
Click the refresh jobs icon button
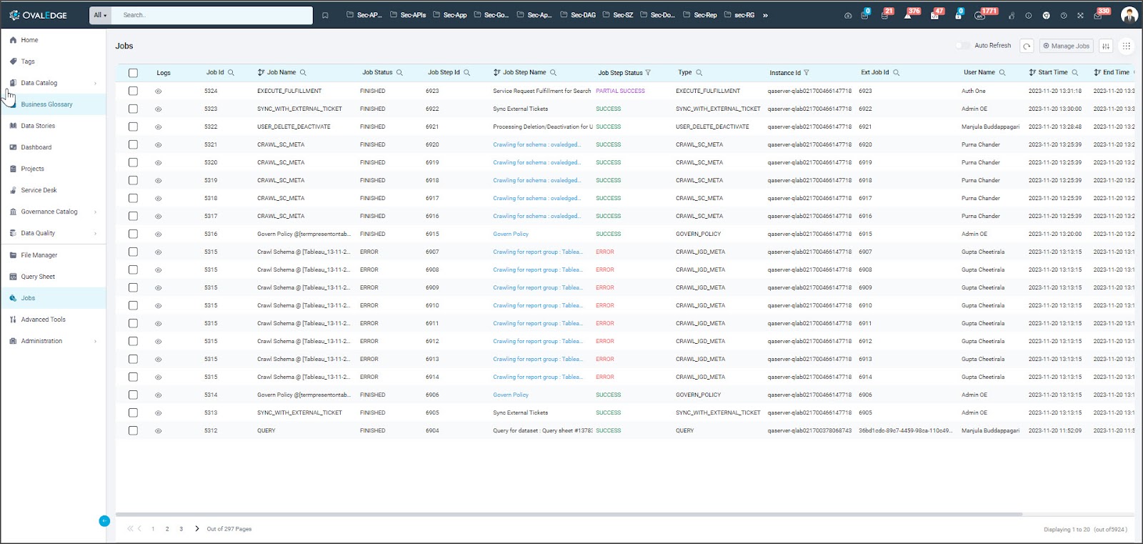(1027, 46)
